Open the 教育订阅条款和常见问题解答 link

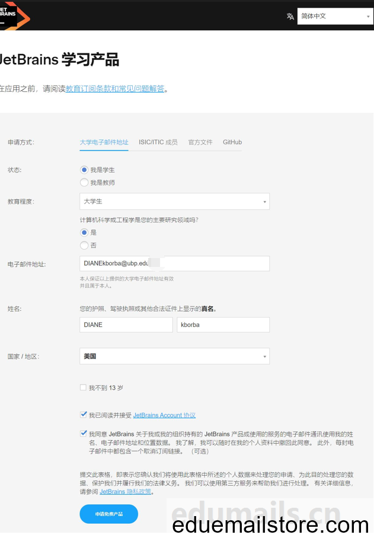115,88
